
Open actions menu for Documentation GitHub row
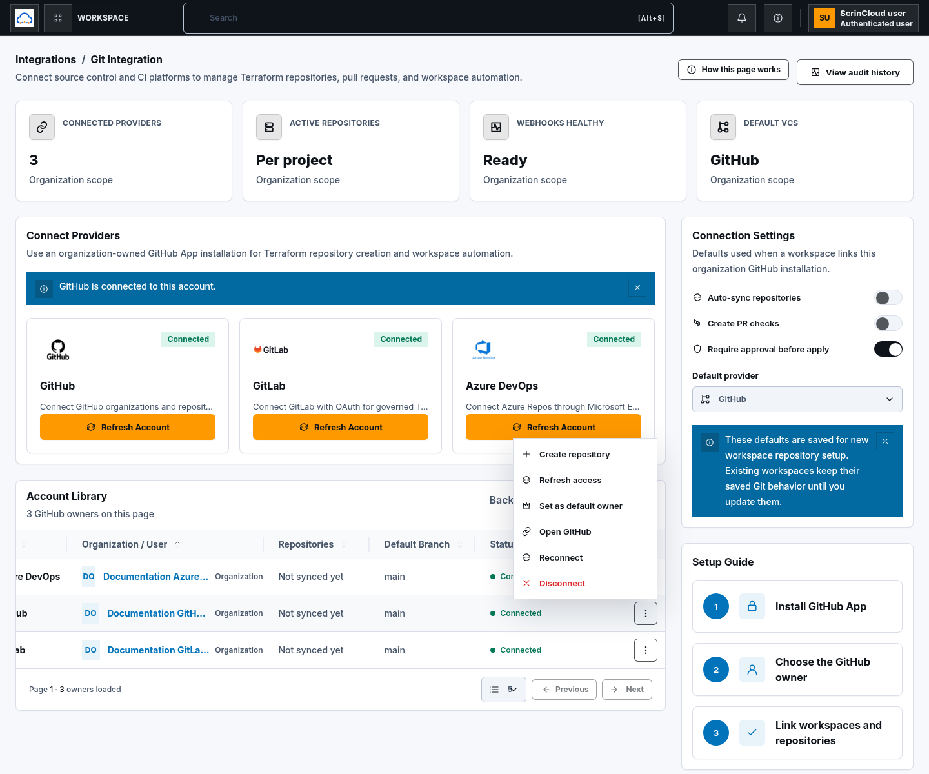point(646,613)
